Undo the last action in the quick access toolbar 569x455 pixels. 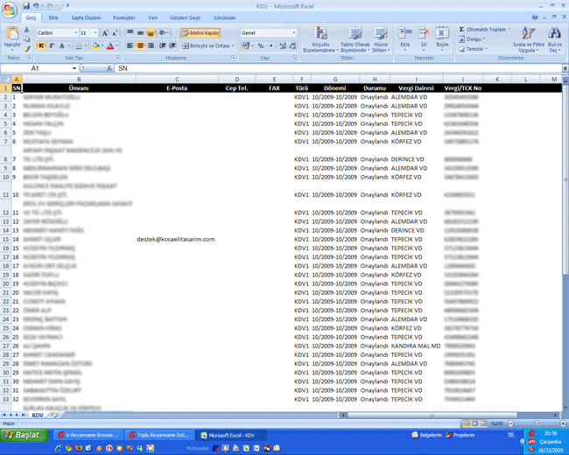36,6
